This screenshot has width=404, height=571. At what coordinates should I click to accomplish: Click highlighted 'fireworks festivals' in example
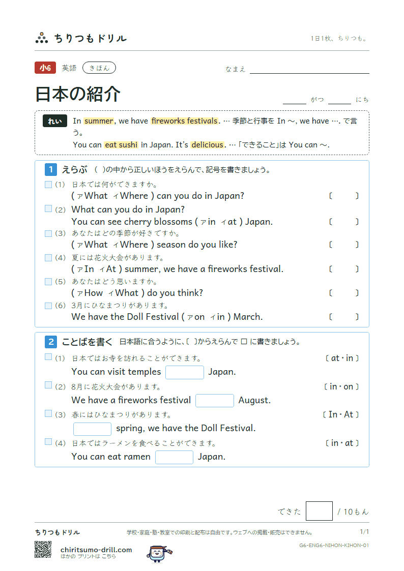(185, 121)
